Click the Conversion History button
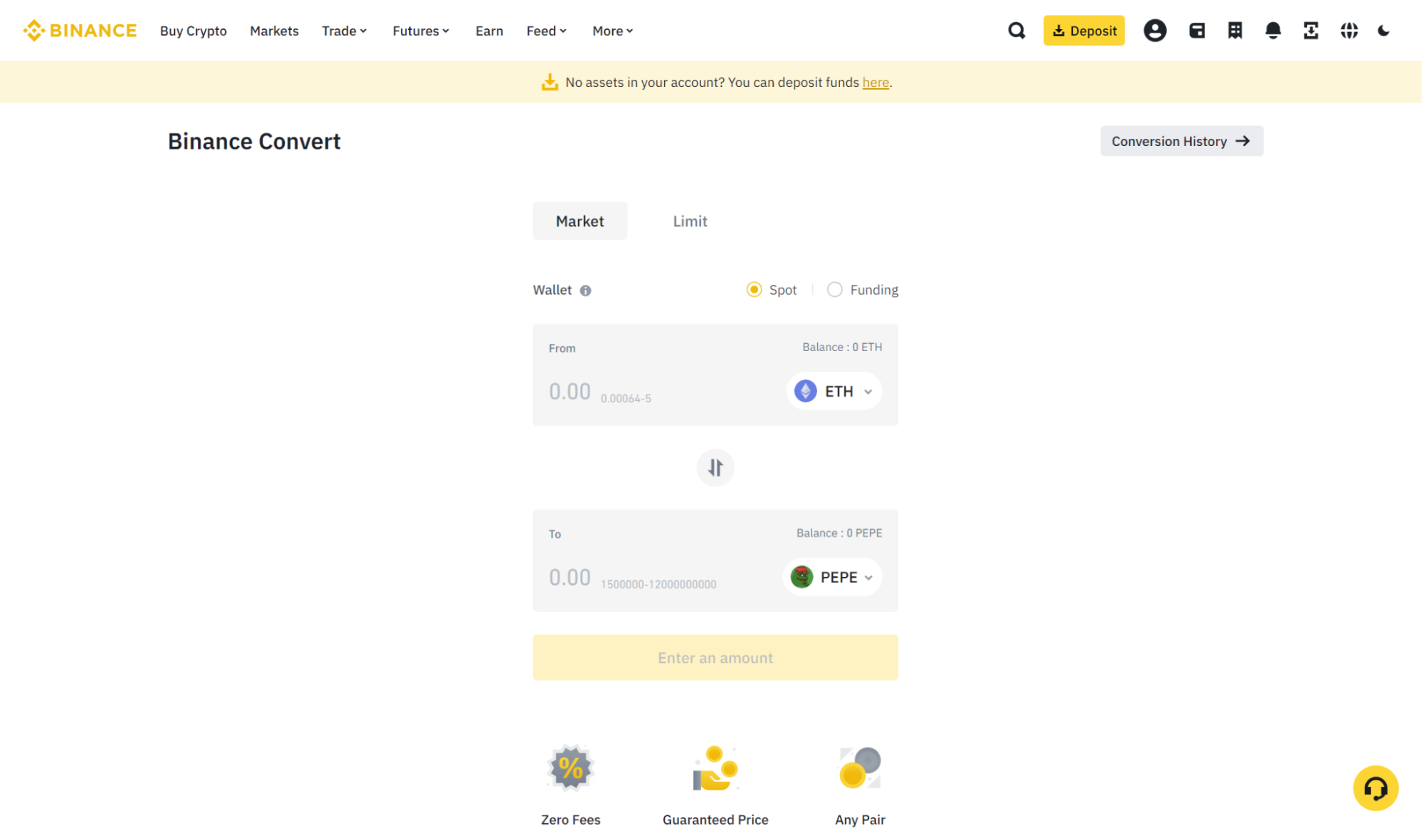1423x836 pixels. click(x=1181, y=141)
